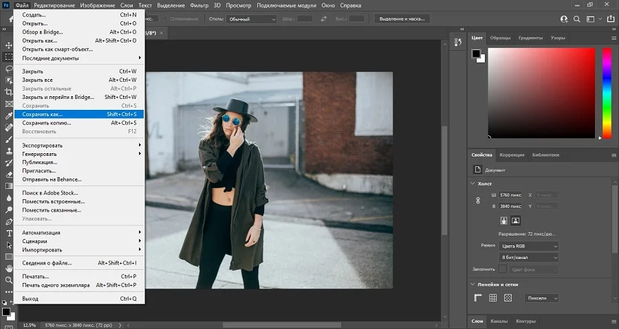Select the Lasso tool
The height and width of the screenshot is (329, 619).
(9, 69)
